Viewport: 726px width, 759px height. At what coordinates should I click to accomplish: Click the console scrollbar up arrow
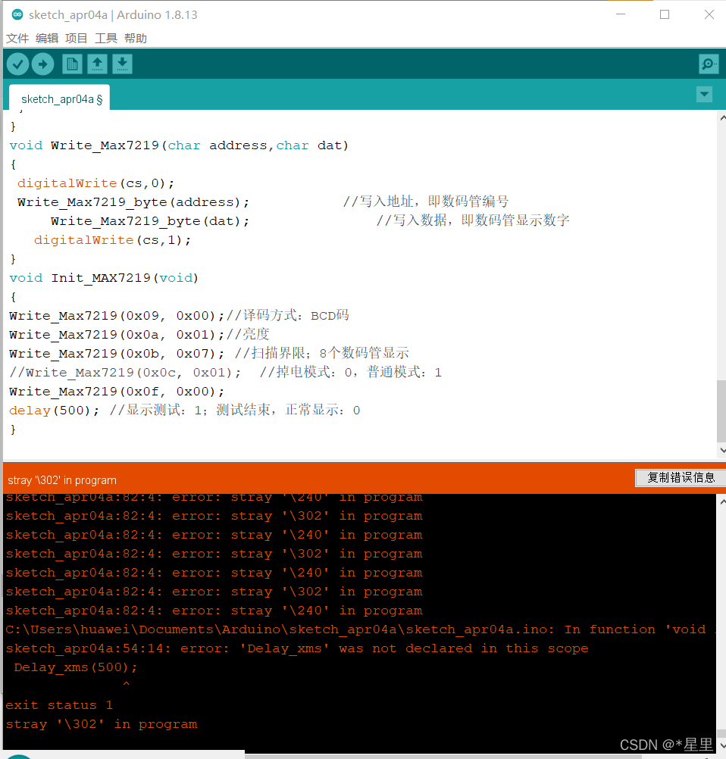tap(722, 502)
